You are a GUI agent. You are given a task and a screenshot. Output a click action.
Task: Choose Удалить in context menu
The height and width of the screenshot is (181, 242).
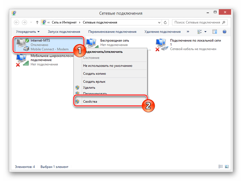click(x=110, y=88)
